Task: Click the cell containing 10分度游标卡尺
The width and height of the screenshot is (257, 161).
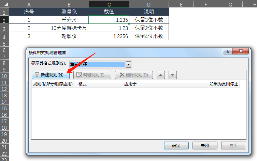Action: (69, 28)
